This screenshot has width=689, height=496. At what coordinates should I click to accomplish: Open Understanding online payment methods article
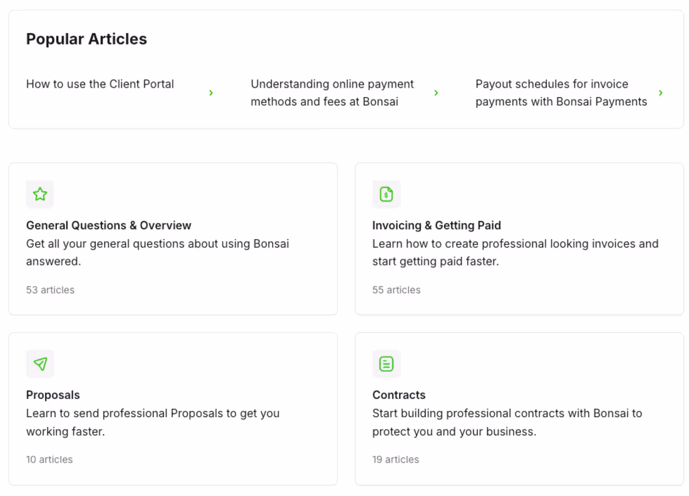coord(332,93)
